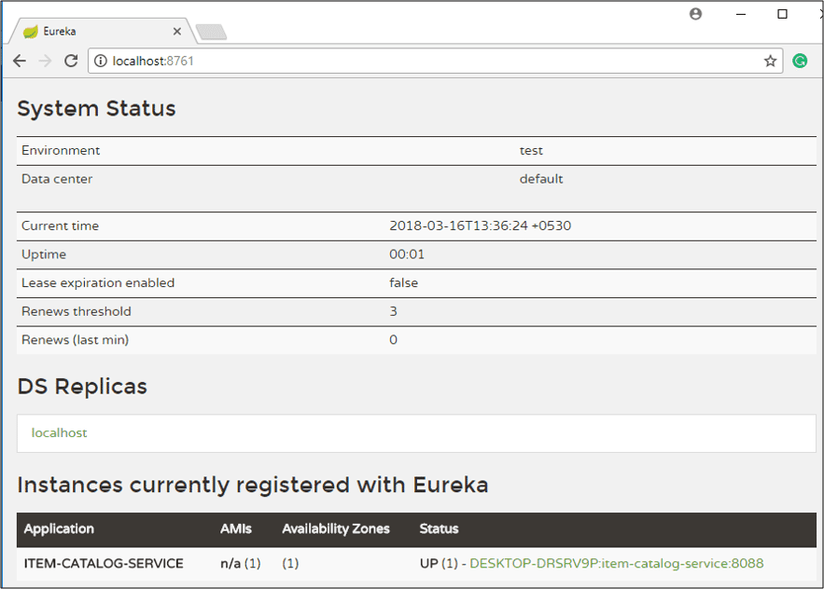Switch to the Eureka browser tab

(103, 31)
